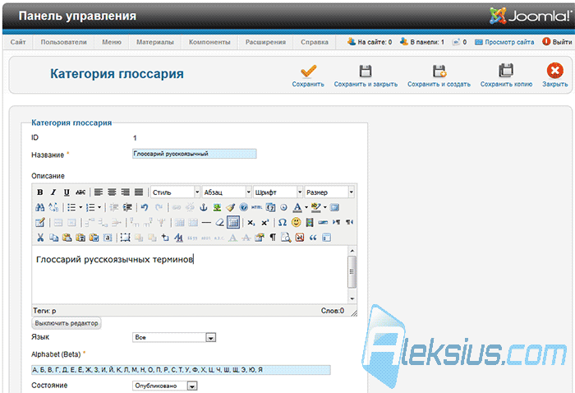Insert an image via the tree icon
575x393 pixels.
click(217, 207)
